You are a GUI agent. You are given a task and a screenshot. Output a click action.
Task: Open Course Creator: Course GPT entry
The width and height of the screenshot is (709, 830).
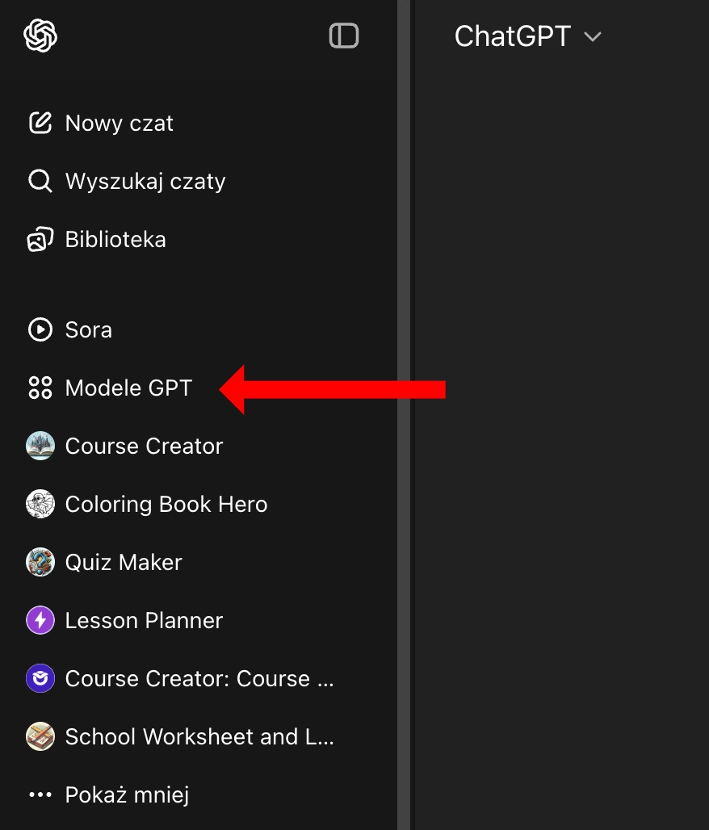point(199,678)
